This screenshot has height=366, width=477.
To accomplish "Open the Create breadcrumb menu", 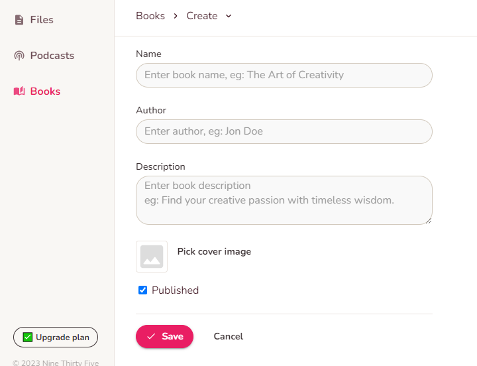I will pyautogui.click(x=202, y=16).
